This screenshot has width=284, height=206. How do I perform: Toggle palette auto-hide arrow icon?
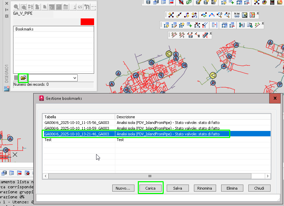click(x=7, y=10)
